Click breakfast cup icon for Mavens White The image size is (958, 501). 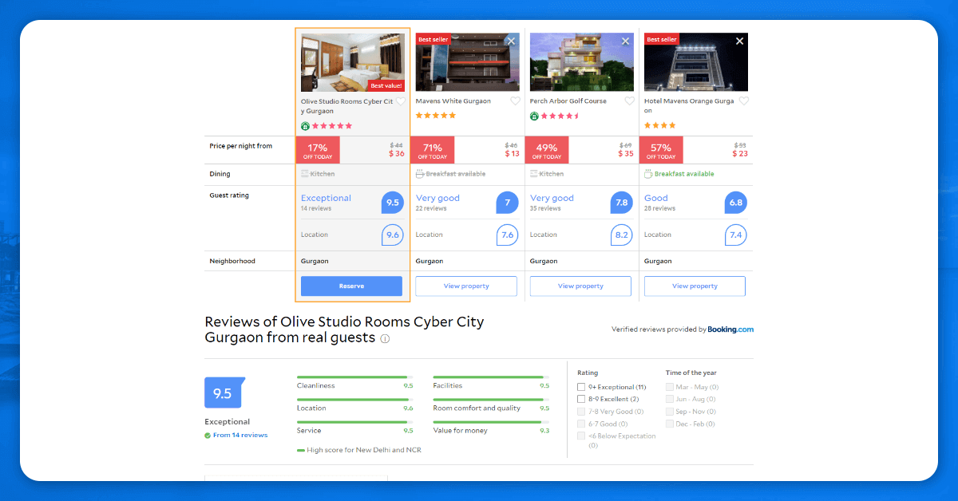419,173
